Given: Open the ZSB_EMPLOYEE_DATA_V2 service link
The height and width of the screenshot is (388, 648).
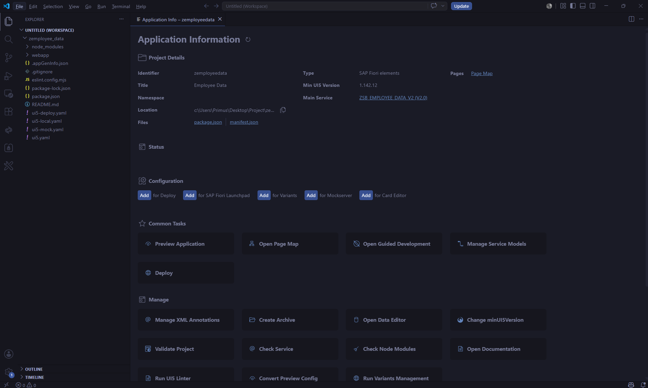Looking at the screenshot, I should (393, 98).
